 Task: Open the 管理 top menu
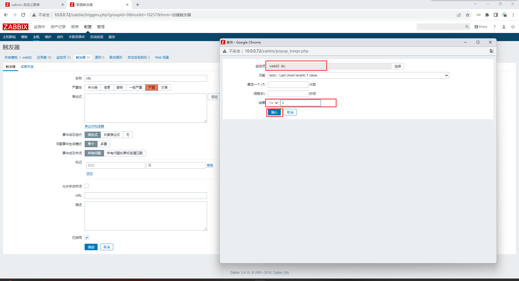tap(101, 27)
